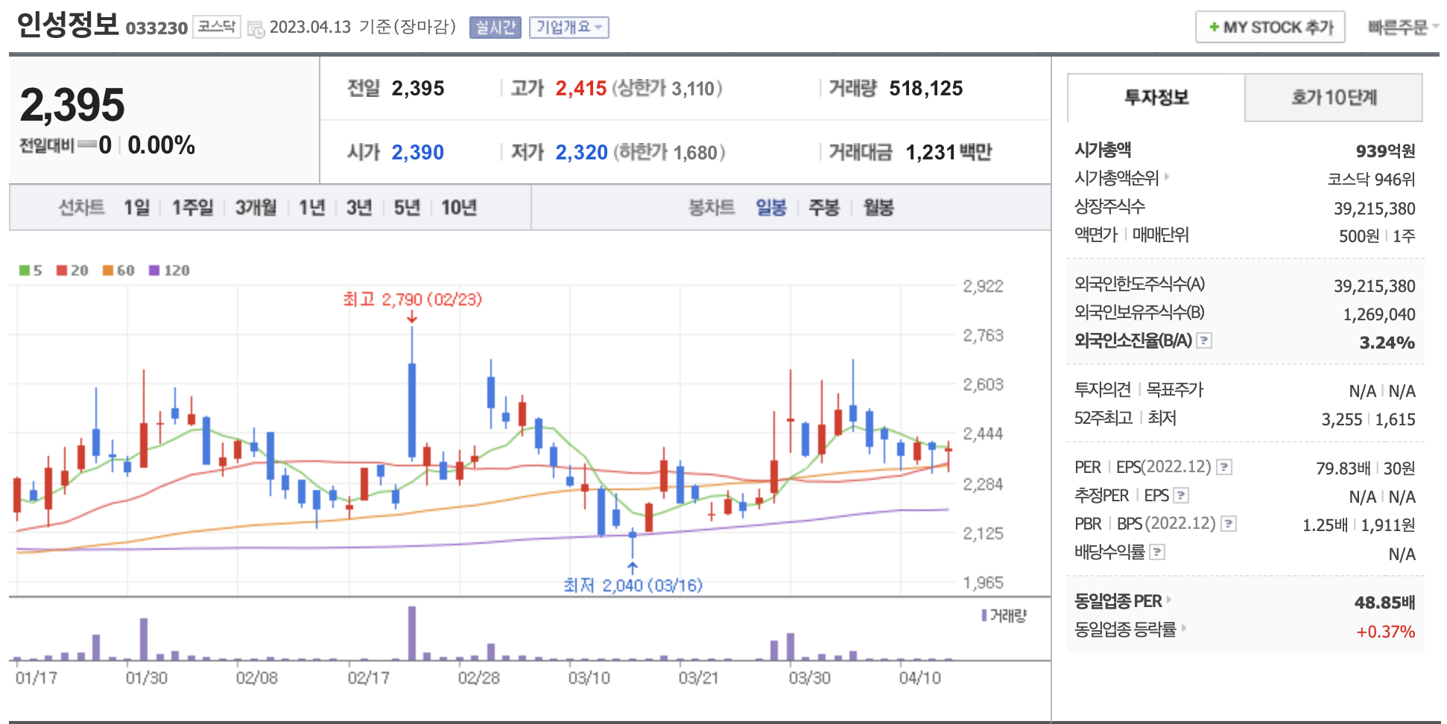Click help icon next to 배당수익률
Image resolution: width=1447 pixels, height=724 pixels.
(x=1157, y=553)
